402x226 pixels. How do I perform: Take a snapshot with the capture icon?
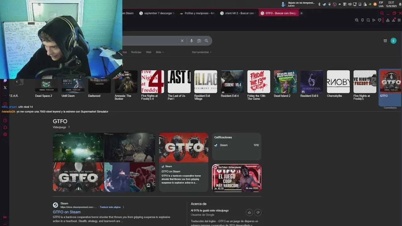[x=368, y=20]
